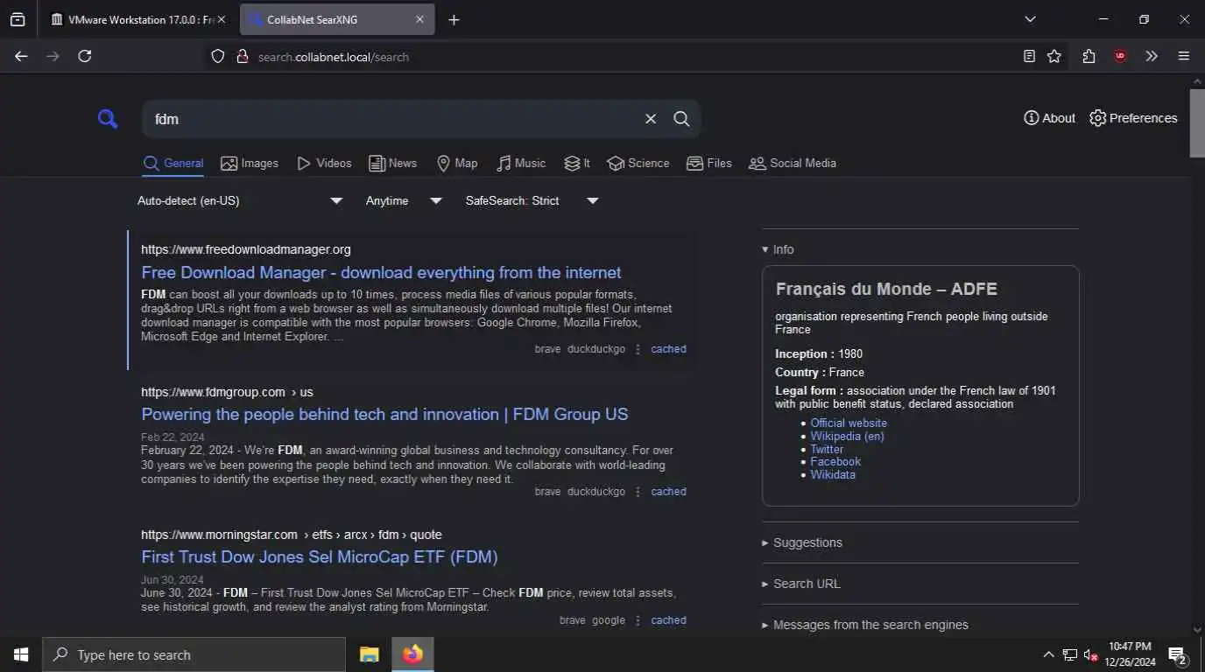
Task: Show more tools chevron in toolbar
Action: [x=1152, y=56]
